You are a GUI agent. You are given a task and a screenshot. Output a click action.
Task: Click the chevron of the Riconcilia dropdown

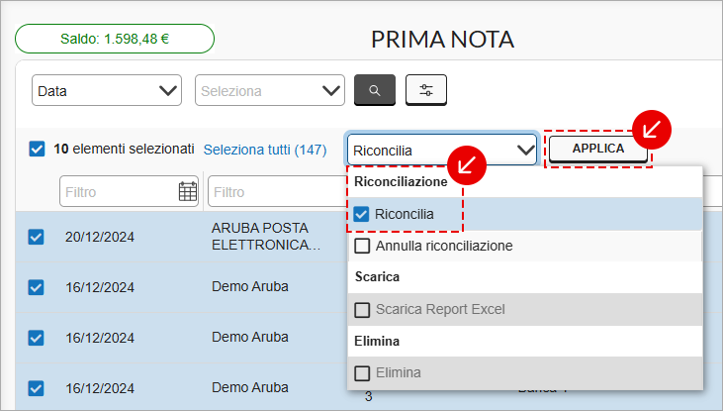pyautogui.click(x=525, y=151)
